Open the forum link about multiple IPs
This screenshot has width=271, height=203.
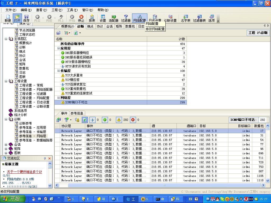(24, 172)
